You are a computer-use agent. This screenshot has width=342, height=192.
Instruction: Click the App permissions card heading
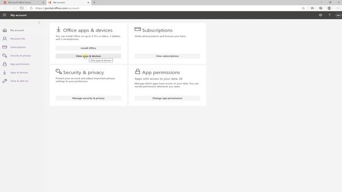click(161, 73)
